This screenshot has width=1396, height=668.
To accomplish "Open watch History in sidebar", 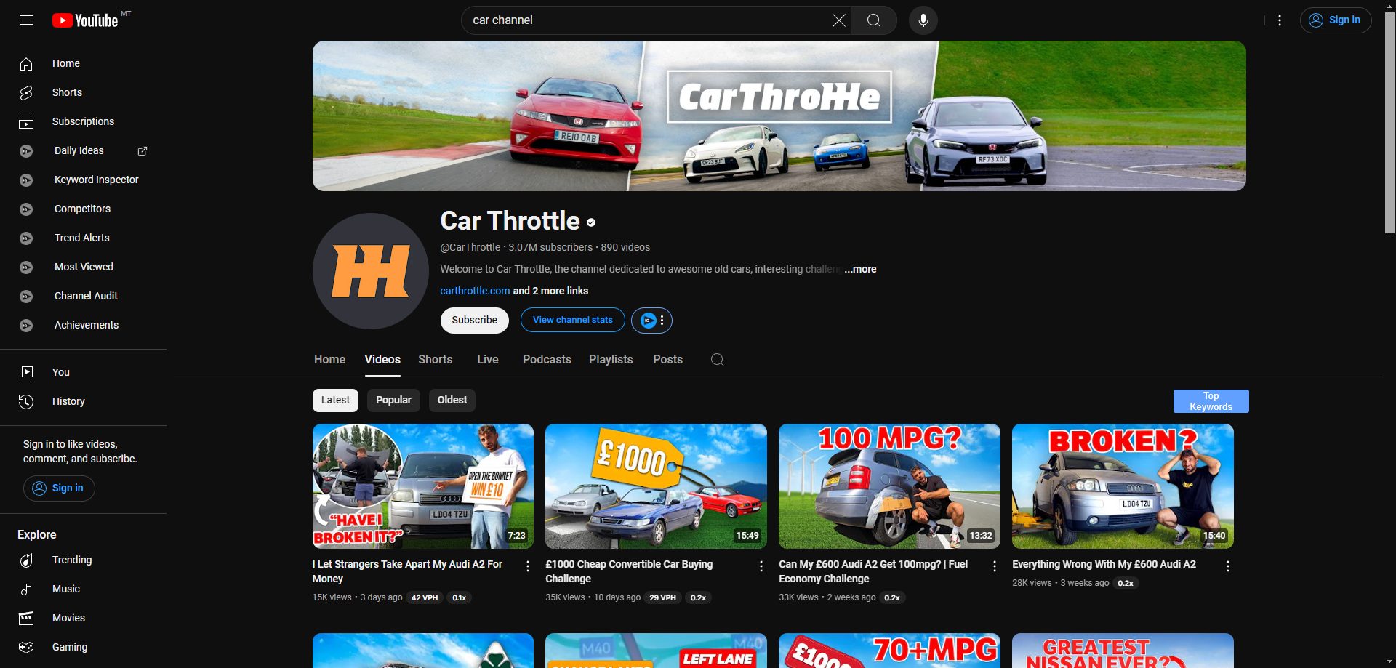I will 83,402.
